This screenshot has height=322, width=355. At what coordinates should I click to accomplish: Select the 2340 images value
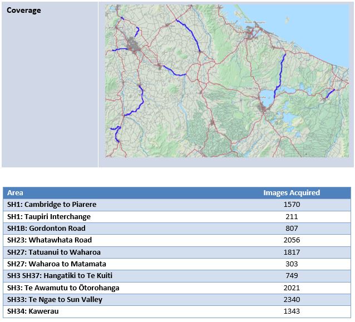point(291,300)
